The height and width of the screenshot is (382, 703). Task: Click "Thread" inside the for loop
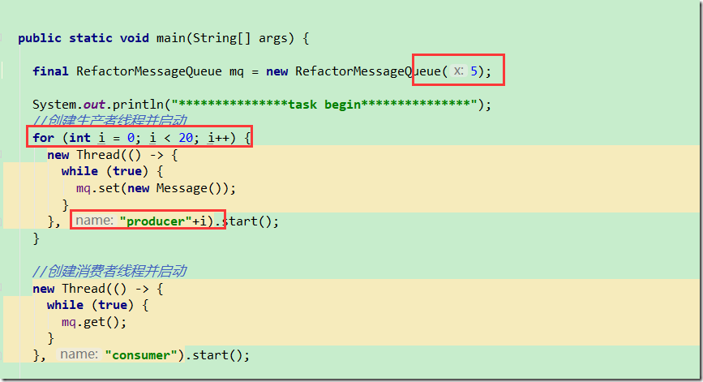tap(98, 155)
